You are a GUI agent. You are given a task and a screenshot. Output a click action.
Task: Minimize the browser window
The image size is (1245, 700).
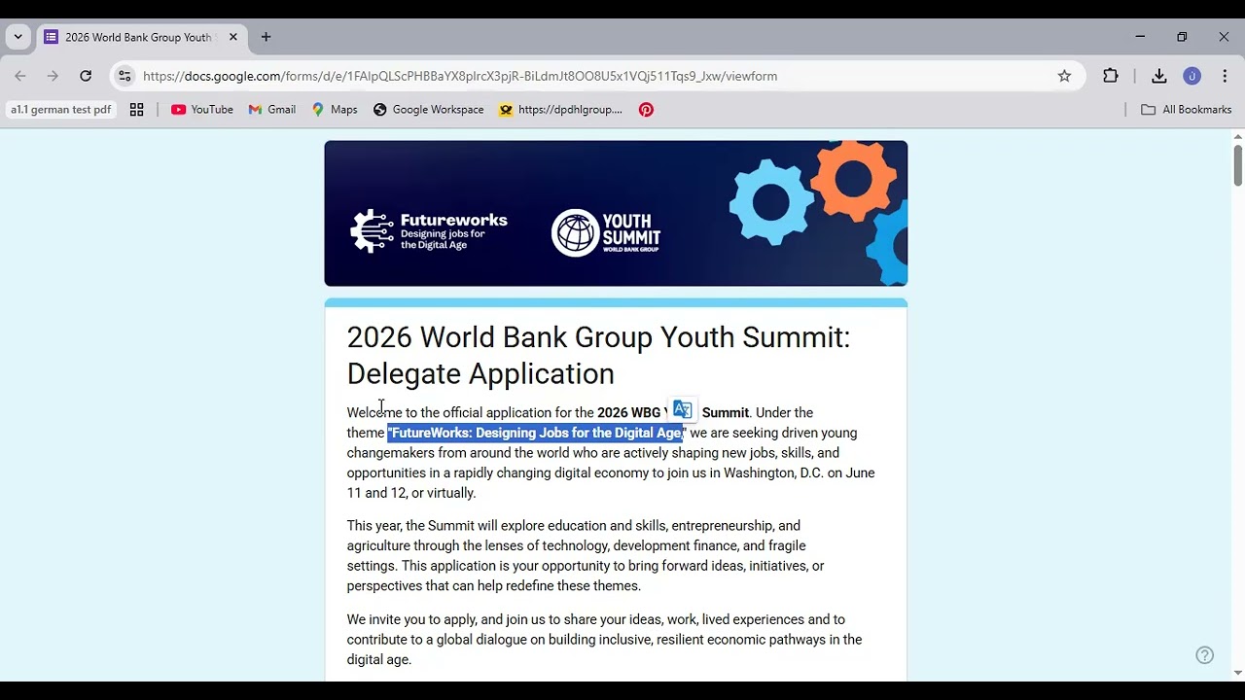[x=1140, y=37]
